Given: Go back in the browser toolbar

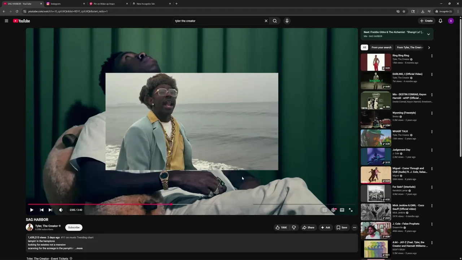Looking at the screenshot, I should (4, 11).
